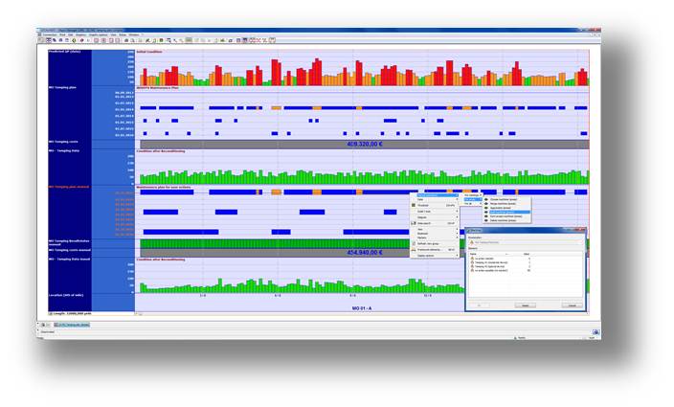The height and width of the screenshot is (407, 674).
Task: Open the Graphic options menu
Action: [100, 34]
